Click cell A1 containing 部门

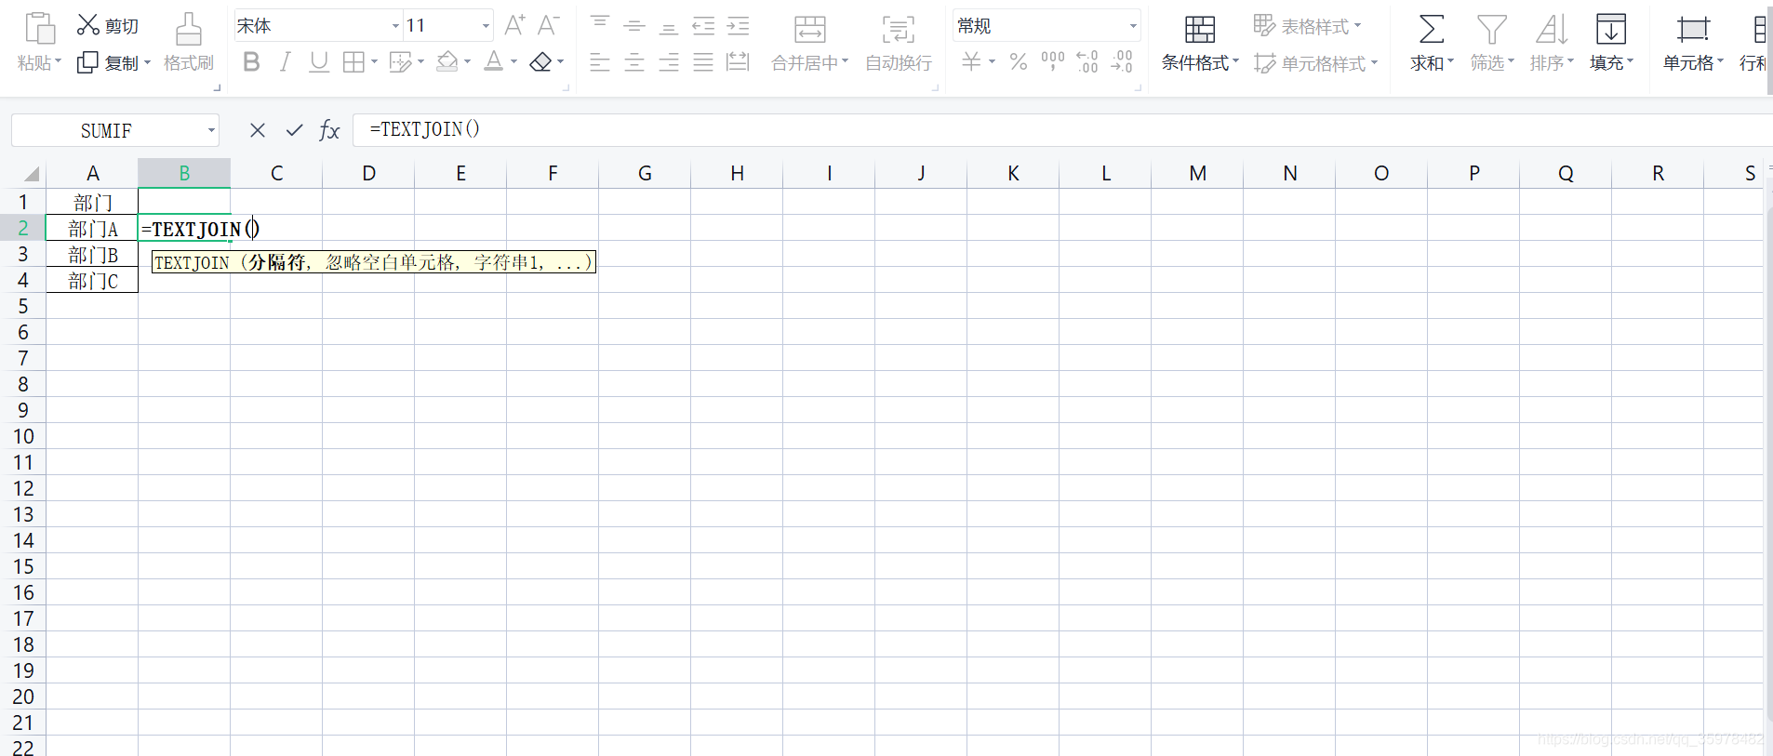(92, 202)
